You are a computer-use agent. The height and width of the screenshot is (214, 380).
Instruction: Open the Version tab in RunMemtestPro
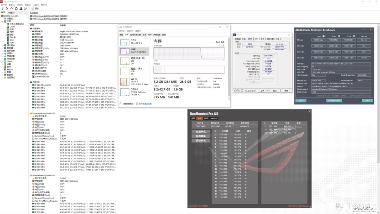pos(214,119)
